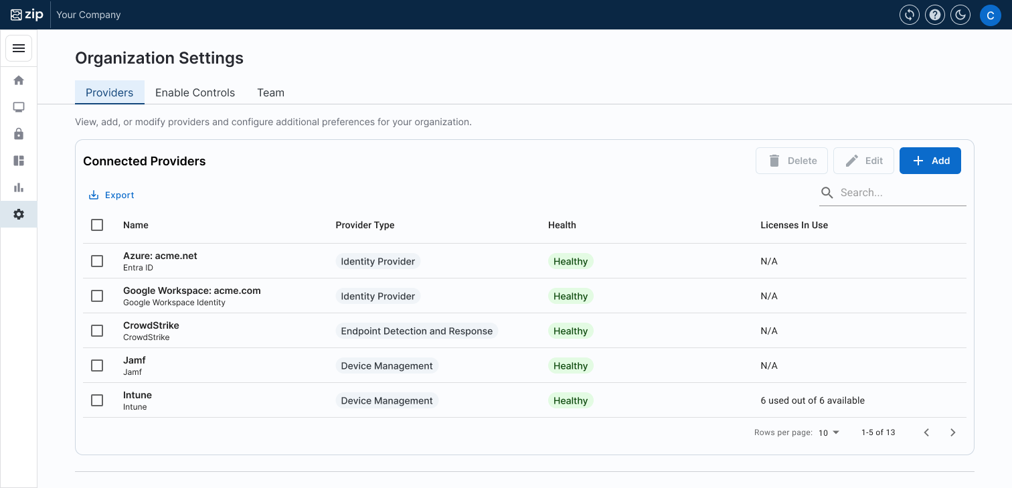Click the sync refresh icon in header
The width and height of the screenshot is (1012, 488).
coord(910,15)
